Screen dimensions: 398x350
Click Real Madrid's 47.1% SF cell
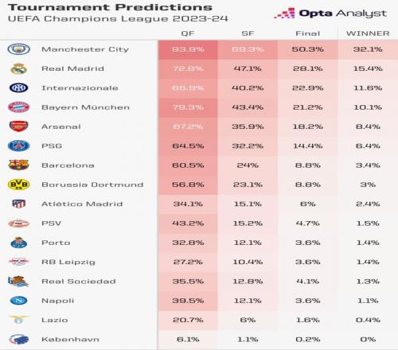coord(248,68)
